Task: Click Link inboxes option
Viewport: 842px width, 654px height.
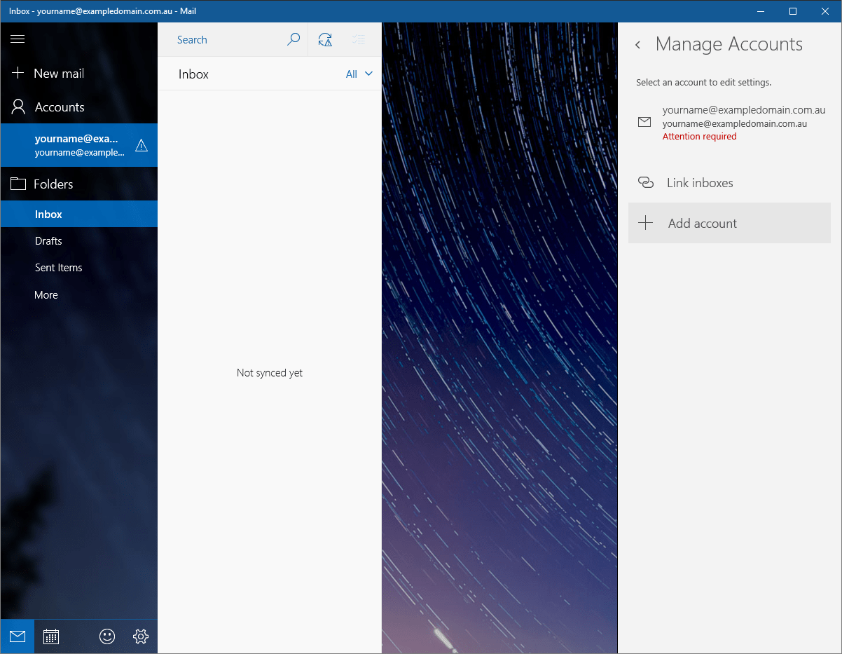Action: (x=699, y=183)
